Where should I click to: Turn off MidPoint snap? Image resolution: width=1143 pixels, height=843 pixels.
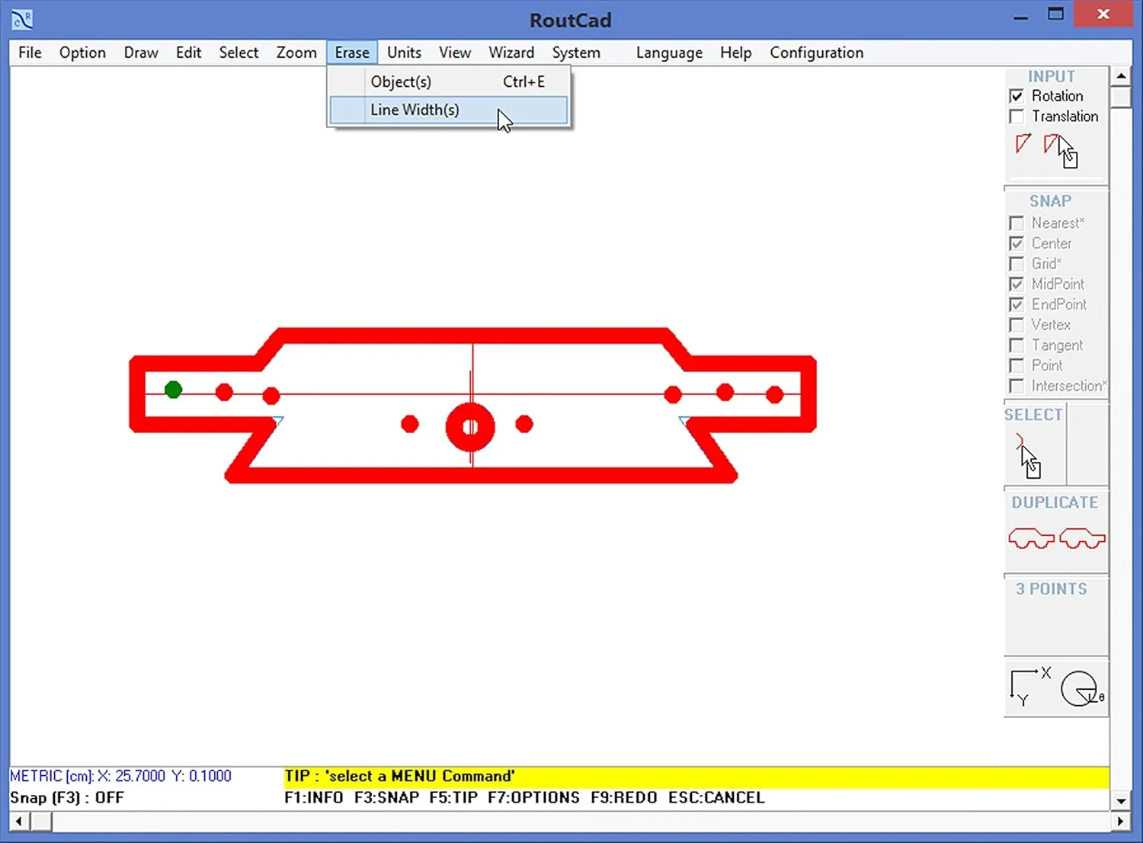(1017, 284)
